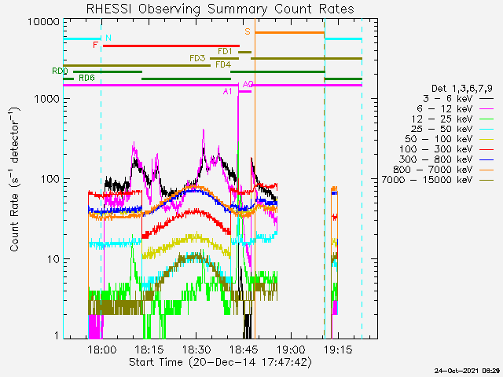The height and width of the screenshot is (377, 503).
Task: Click the FD1 flag label
Action: pos(225,51)
